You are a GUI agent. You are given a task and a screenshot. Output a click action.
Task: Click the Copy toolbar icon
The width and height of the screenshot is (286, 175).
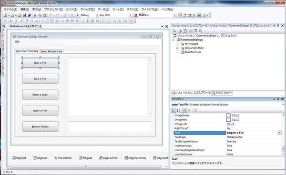coord(40,15)
